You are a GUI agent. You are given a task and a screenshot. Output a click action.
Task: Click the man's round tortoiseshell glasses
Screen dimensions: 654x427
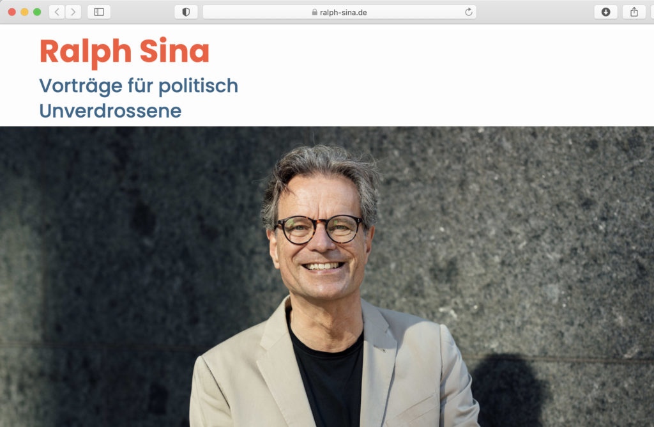pyautogui.click(x=319, y=229)
